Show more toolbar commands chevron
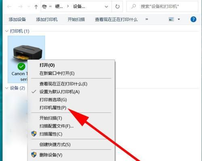 147,19
